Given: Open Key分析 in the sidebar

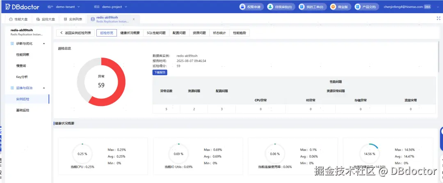Looking at the screenshot, I should [22, 77].
